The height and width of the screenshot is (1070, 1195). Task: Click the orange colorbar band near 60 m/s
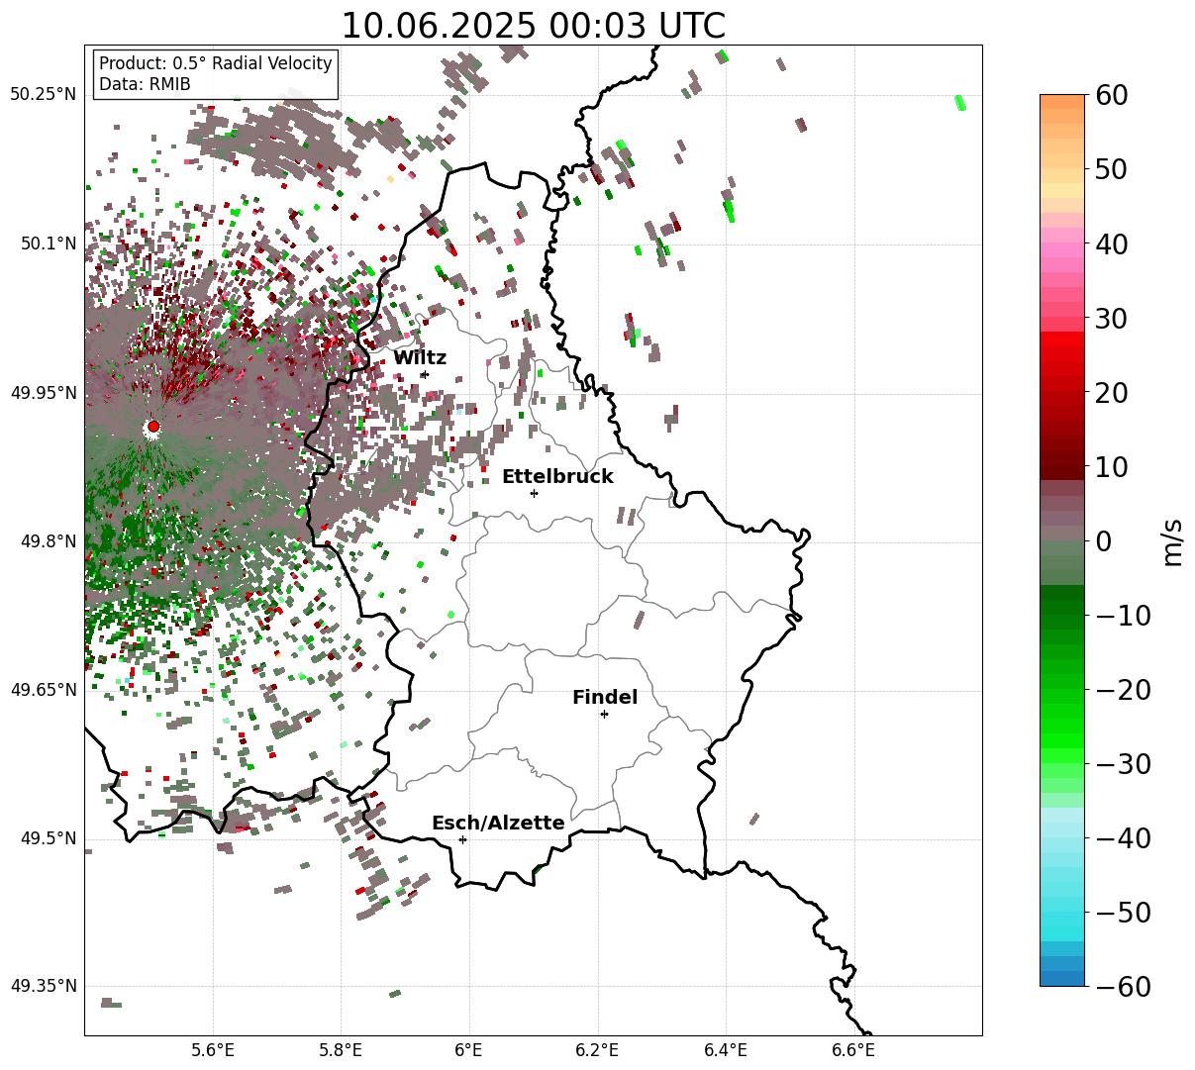tap(1062, 102)
